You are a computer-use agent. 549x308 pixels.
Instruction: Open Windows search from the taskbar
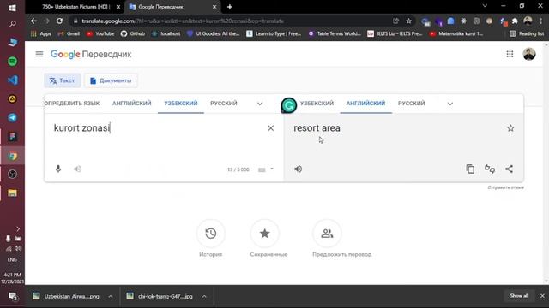12,24
